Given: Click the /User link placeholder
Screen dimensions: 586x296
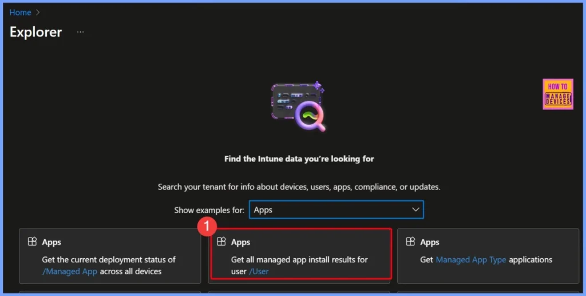Looking at the screenshot, I should [x=259, y=271].
